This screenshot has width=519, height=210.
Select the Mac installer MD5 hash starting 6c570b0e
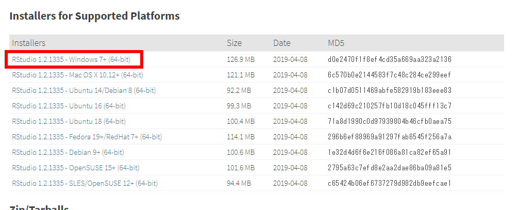point(389,75)
